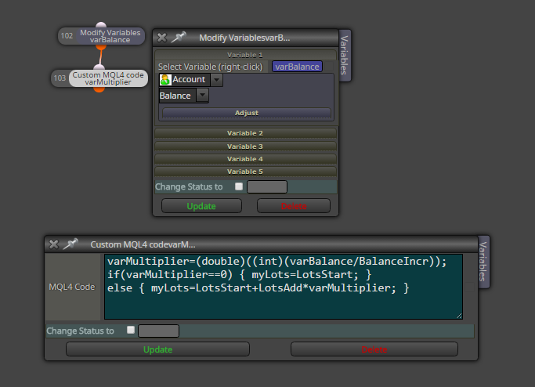The image size is (535, 387).
Task: Close the Modify Variables panel
Action: pos(161,38)
